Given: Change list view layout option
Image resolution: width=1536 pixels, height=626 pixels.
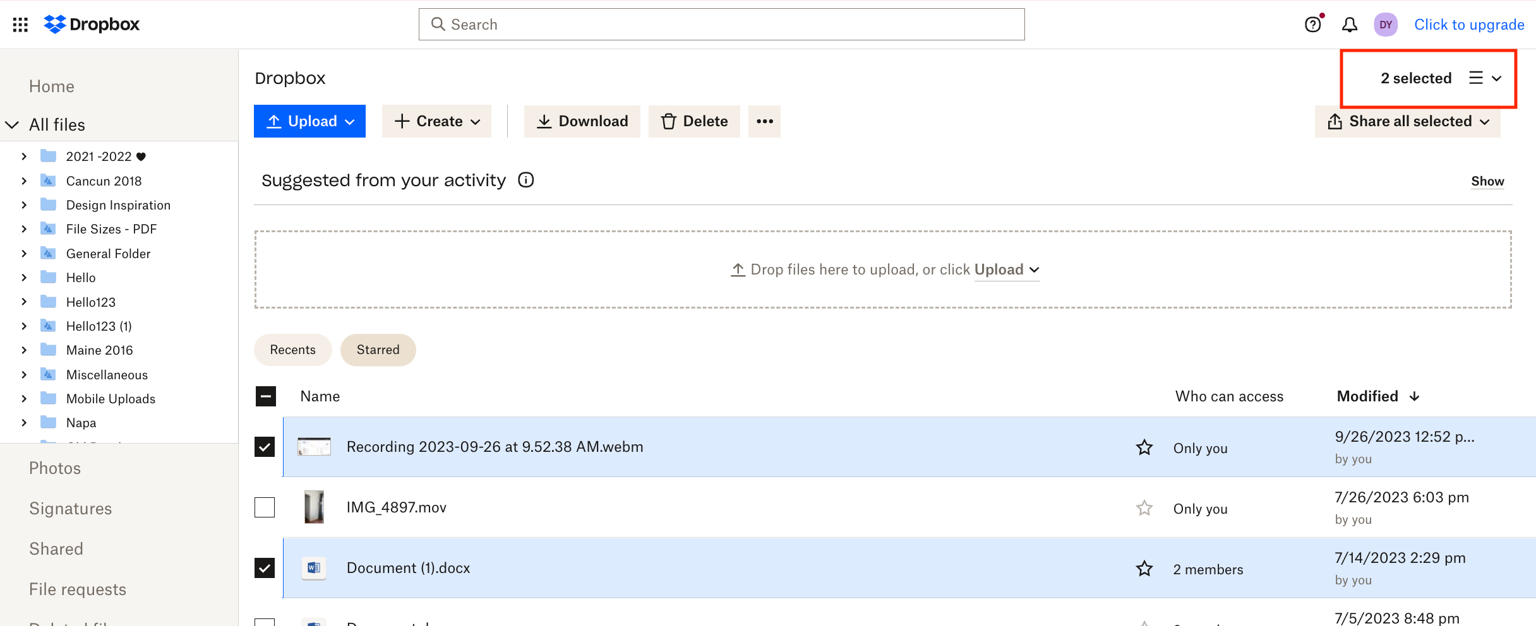Looking at the screenshot, I should click(1485, 78).
